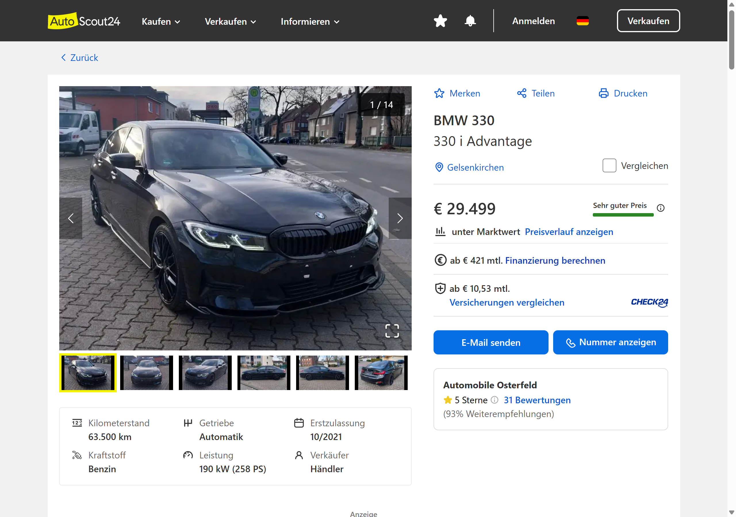Open favorites star icon in header
This screenshot has height=517, width=736.
pos(440,21)
